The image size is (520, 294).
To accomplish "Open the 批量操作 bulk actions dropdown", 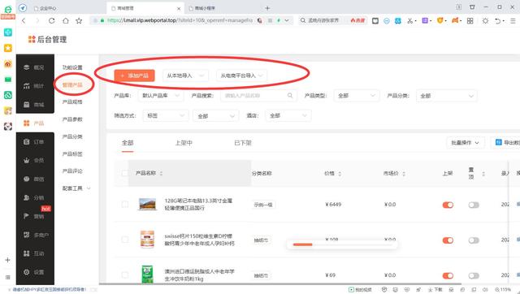I will (x=466, y=142).
